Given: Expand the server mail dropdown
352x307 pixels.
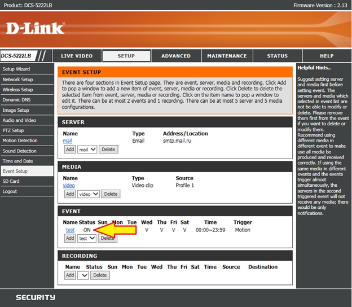Looking at the screenshot, I should coord(87,150).
